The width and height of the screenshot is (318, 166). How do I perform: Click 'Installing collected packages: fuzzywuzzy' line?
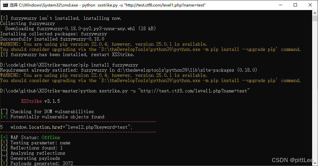[x=54, y=34]
